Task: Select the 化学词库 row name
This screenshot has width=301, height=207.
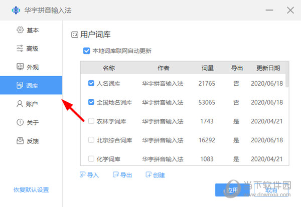Action: click(x=108, y=159)
